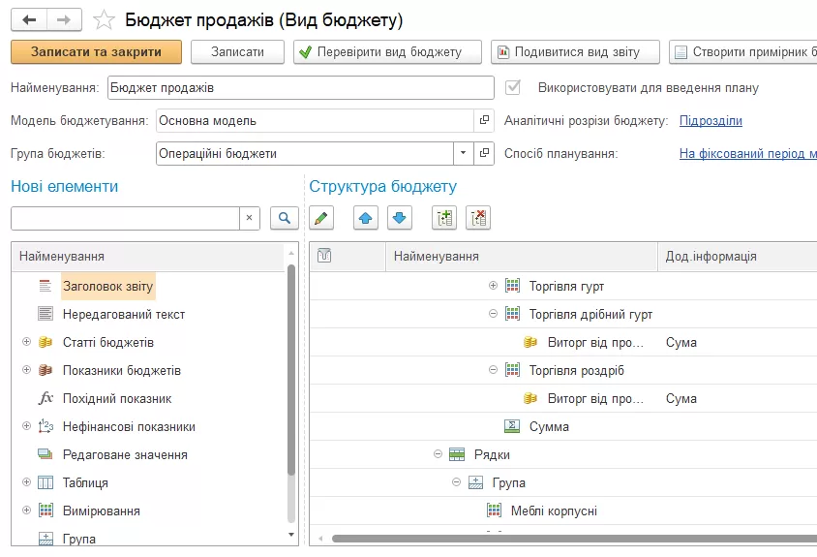Collapse the Торгівля роздріб row

(493, 370)
